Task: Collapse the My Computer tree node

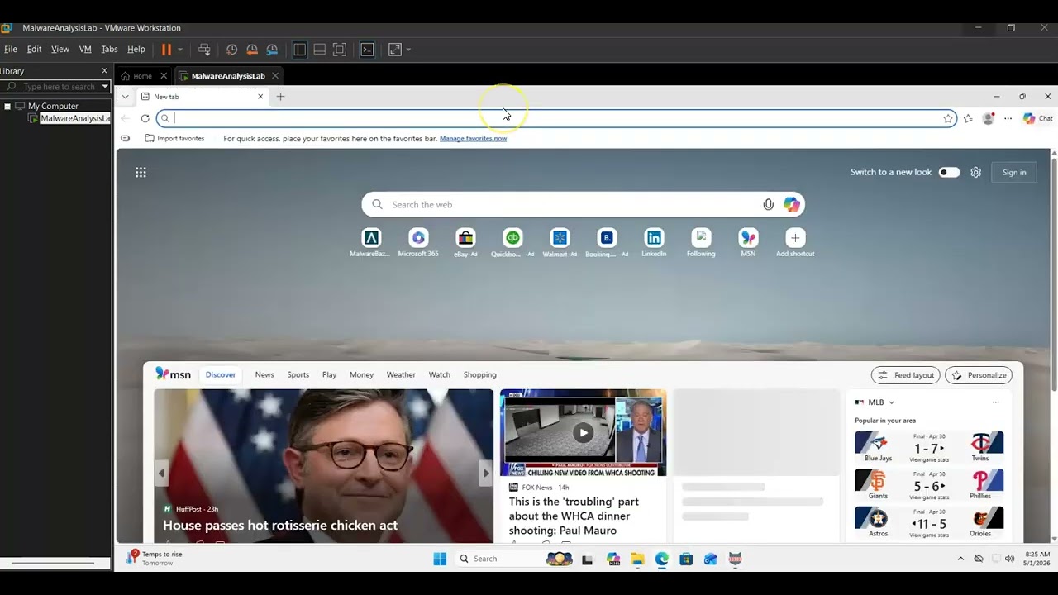Action: coord(7,106)
